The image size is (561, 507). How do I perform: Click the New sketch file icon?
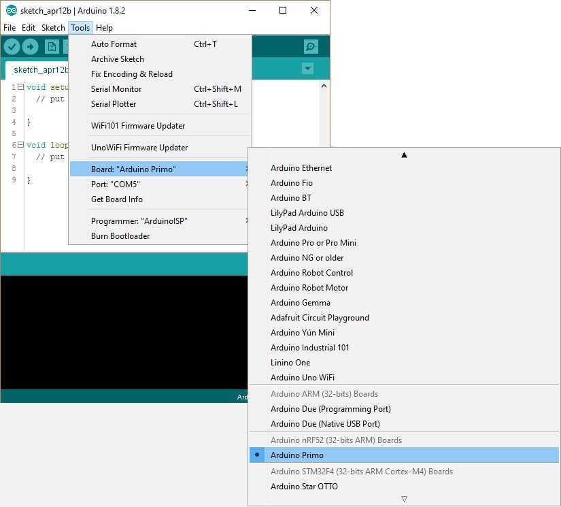pos(52,46)
